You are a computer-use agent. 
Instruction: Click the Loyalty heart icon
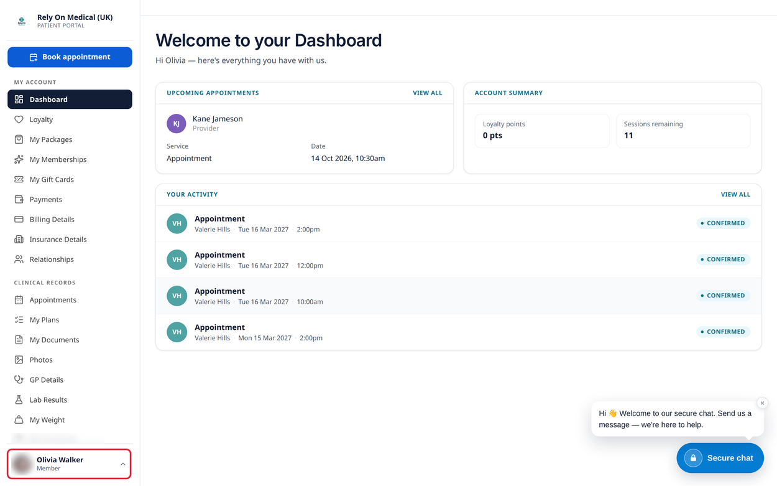(x=19, y=119)
